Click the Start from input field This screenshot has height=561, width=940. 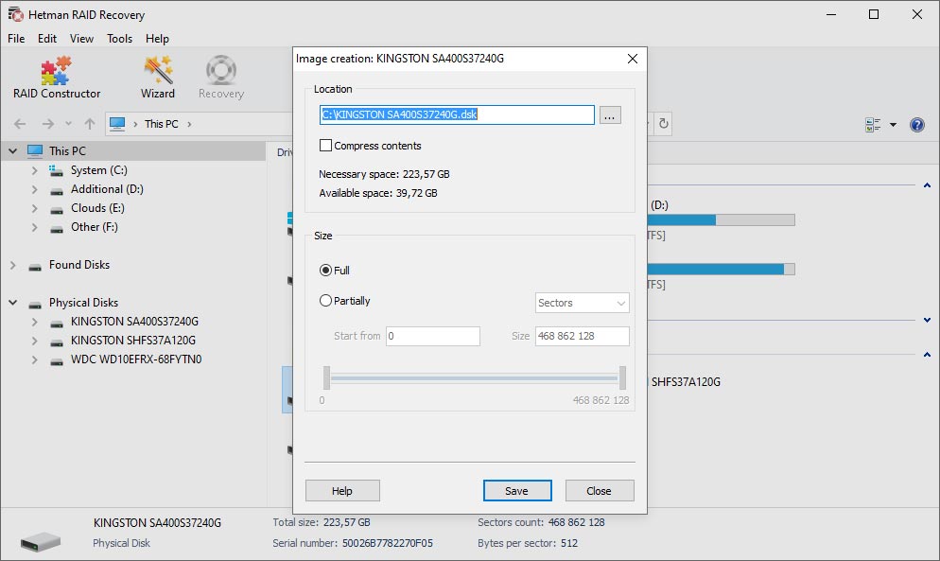433,336
